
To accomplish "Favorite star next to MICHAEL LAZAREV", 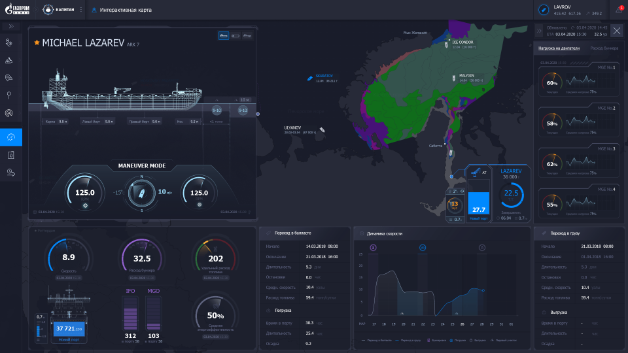I will (x=37, y=42).
